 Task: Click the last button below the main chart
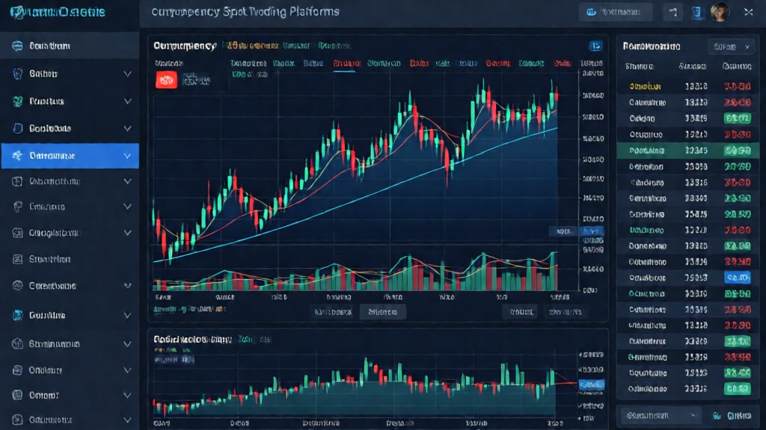point(565,312)
